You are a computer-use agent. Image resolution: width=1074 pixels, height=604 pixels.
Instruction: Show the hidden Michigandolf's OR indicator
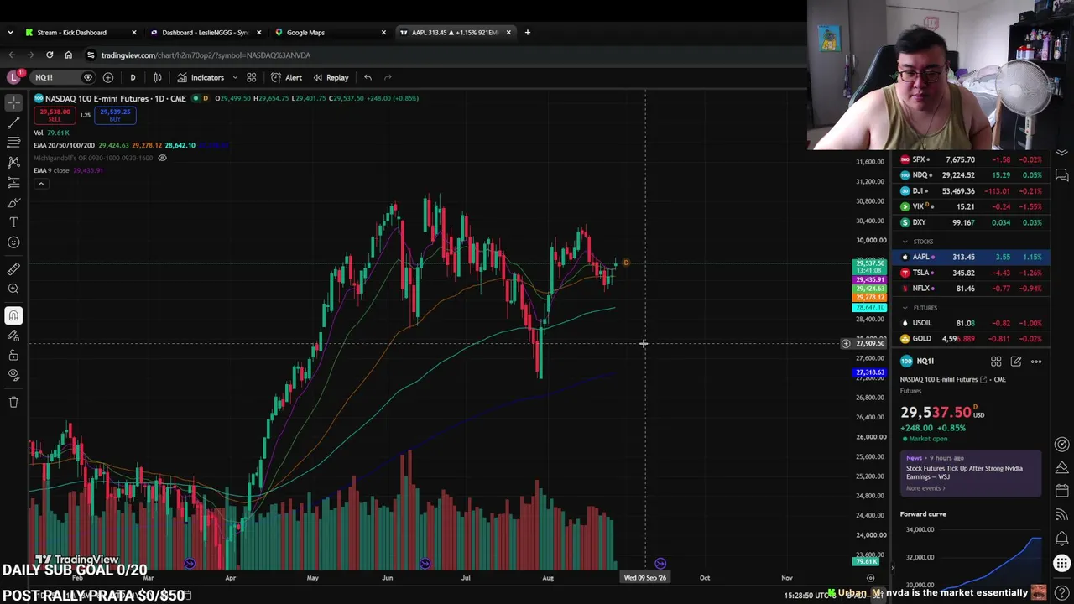163,158
